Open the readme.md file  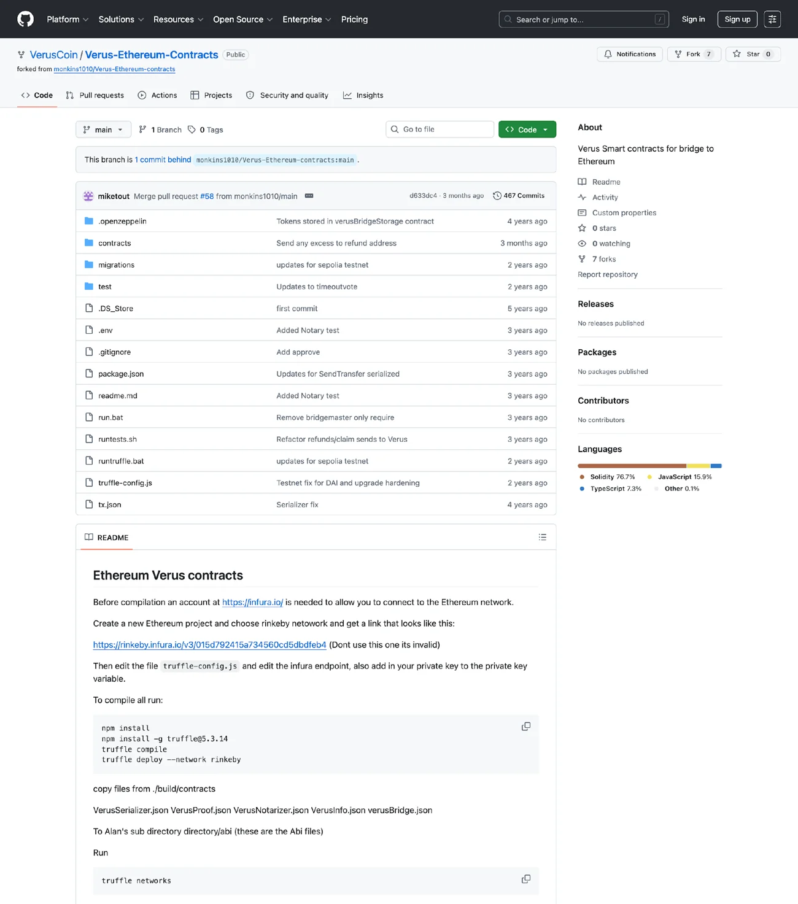pyautogui.click(x=118, y=396)
